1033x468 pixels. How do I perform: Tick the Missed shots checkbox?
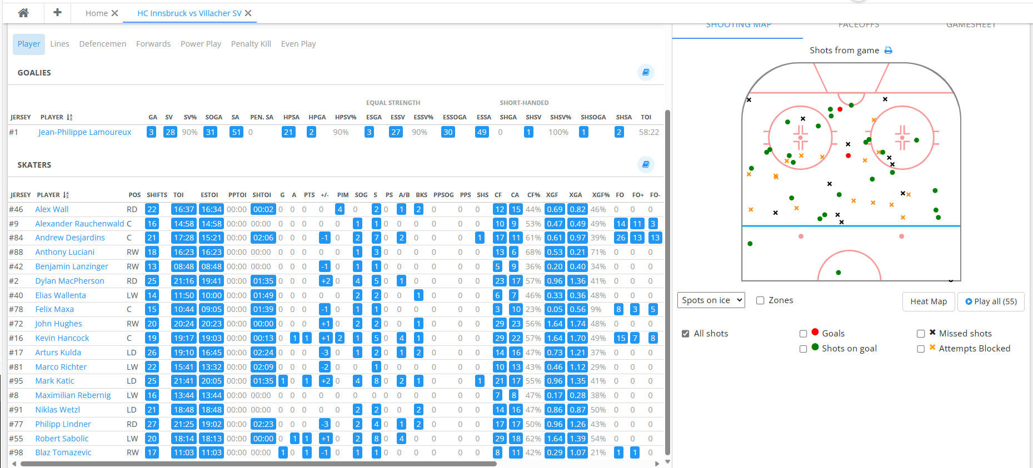point(921,334)
